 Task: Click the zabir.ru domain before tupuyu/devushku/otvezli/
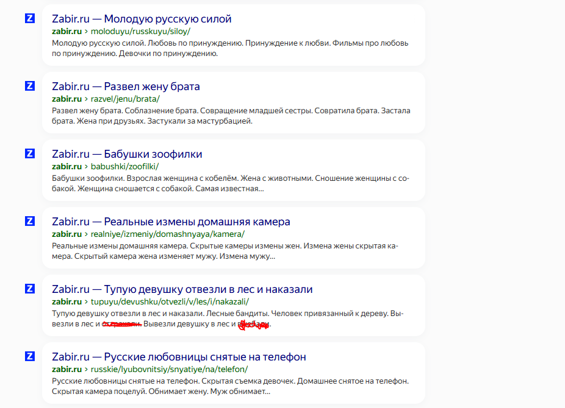(67, 301)
